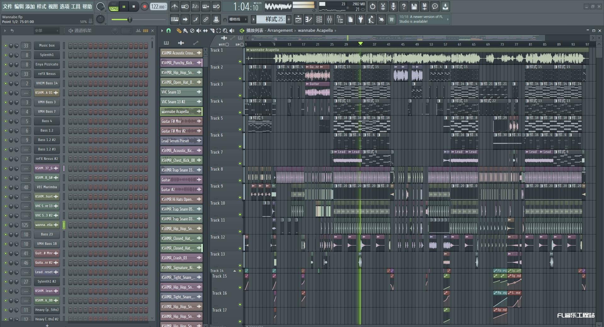Open the 视图 menu
Image resolution: width=604 pixels, height=327 pixels.
click(x=53, y=6)
